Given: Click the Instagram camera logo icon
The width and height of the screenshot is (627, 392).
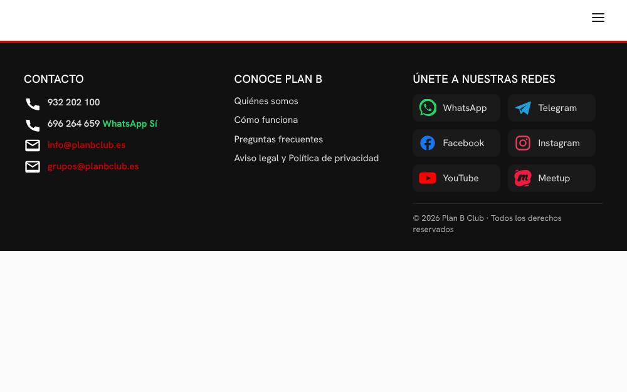Looking at the screenshot, I should [523, 143].
